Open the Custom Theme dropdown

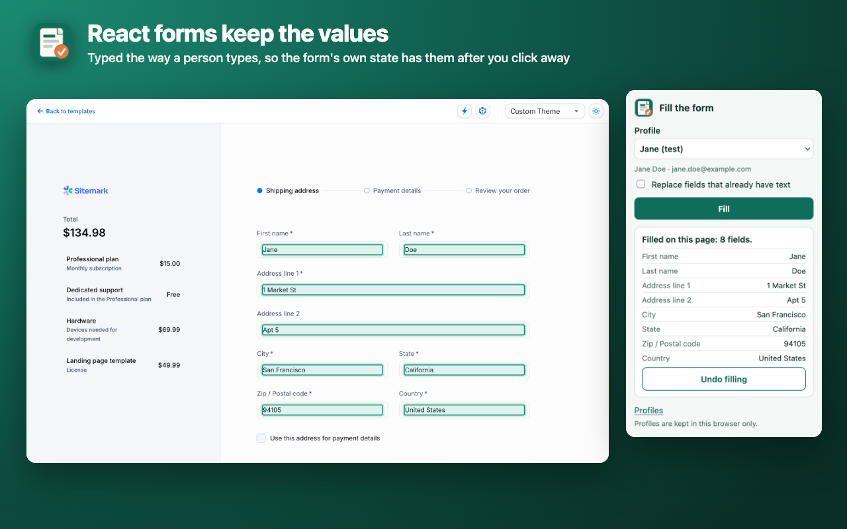pyautogui.click(x=545, y=111)
